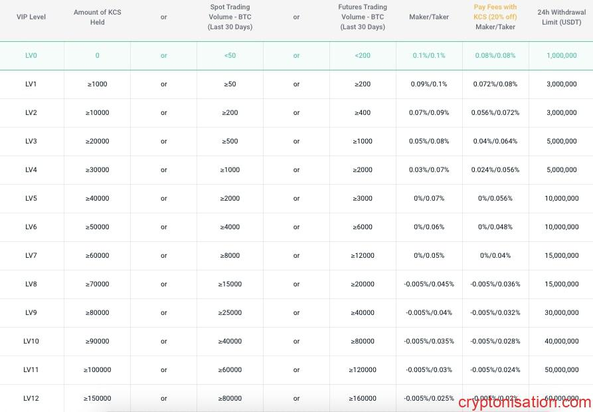Click the 0.09%/0.1% maker/taker fee
The width and height of the screenshot is (593, 412).
pos(429,84)
